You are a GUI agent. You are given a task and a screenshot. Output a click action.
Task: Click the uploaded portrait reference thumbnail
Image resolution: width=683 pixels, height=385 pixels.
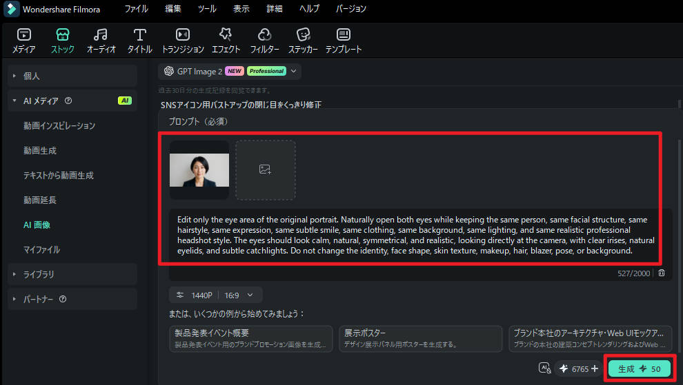click(x=199, y=169)
